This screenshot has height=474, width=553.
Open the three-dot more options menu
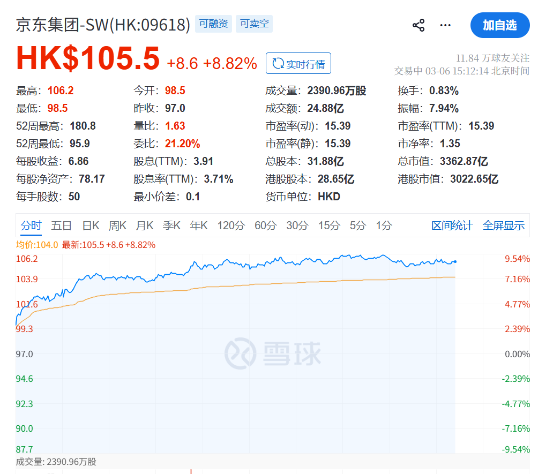click(445, 25)
